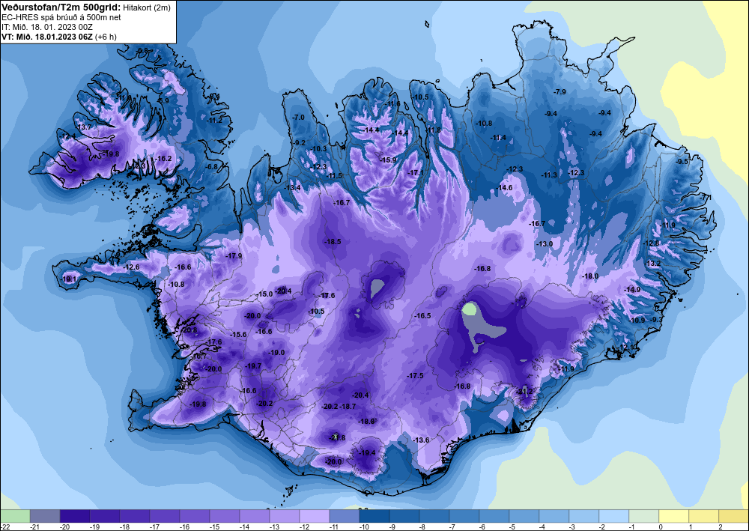The width and height of the screenshot is (749, 531).
Task: Click the -16.5 temperature label in the central highlands
Action: click(422, 315)
